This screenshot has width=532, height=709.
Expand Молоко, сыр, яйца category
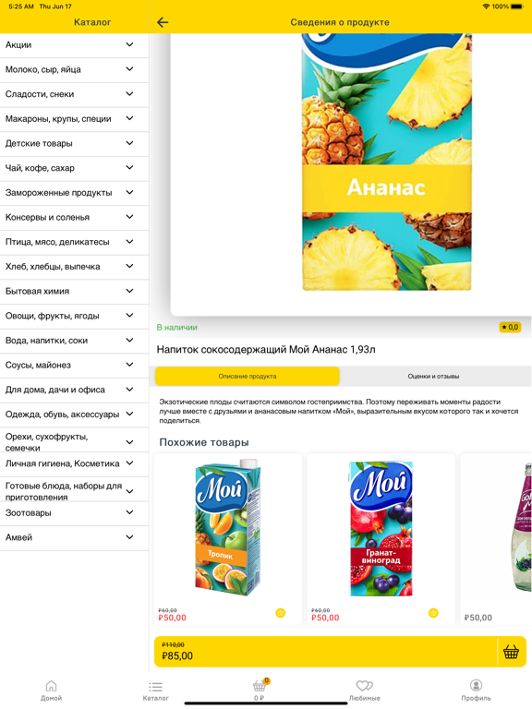click(x=74, y=69)
